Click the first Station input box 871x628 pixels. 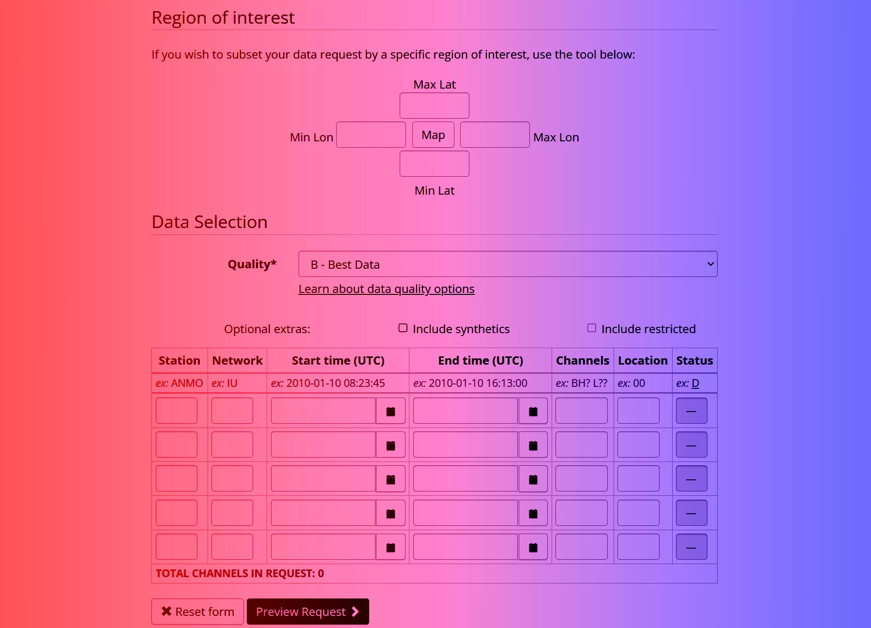tap(176, 411)
